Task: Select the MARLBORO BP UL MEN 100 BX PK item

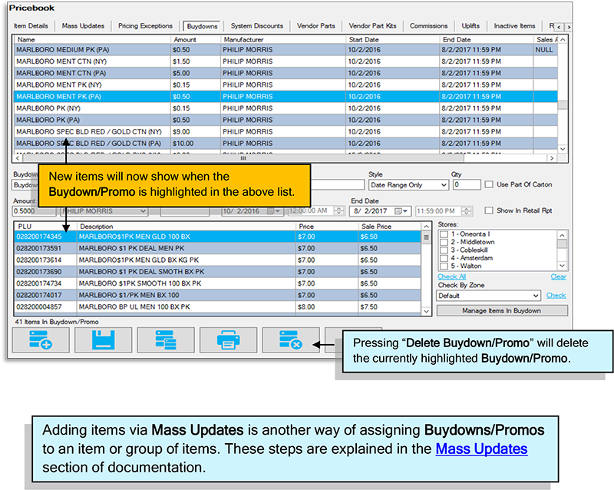Action: tap(218, 307)
